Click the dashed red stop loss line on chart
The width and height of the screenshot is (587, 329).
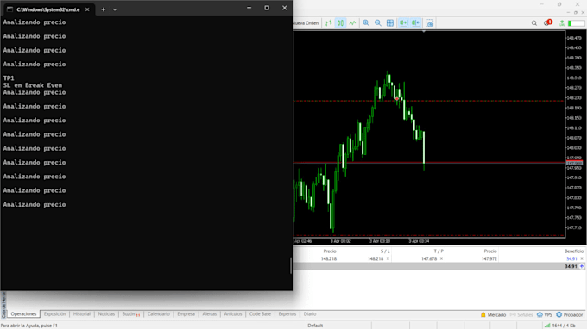point(429,101)
